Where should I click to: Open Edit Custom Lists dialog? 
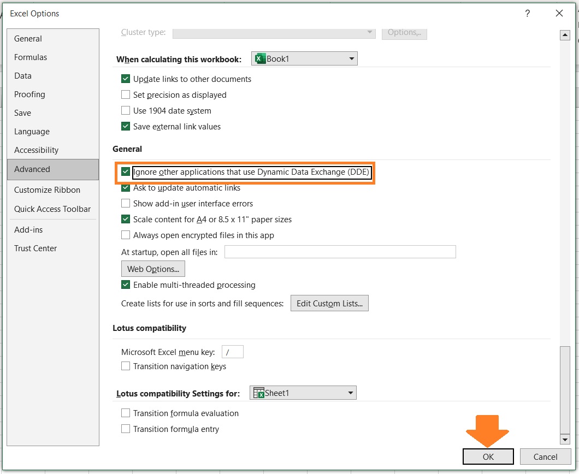click(329, 303)
